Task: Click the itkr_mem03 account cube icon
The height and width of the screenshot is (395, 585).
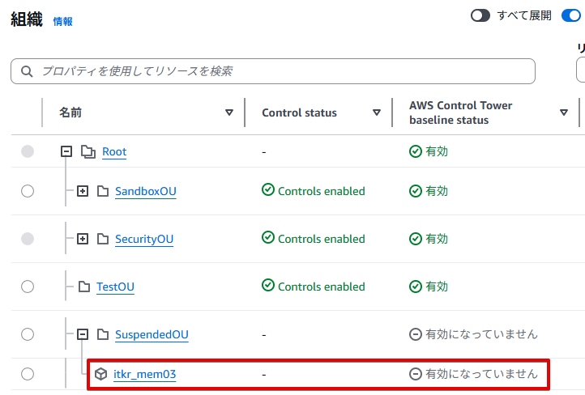Action: click(100, 374)
